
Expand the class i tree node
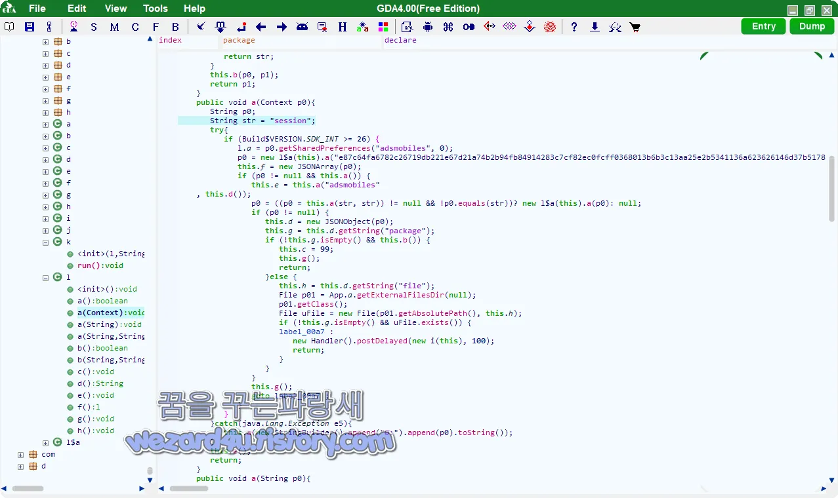click(46, 218)
